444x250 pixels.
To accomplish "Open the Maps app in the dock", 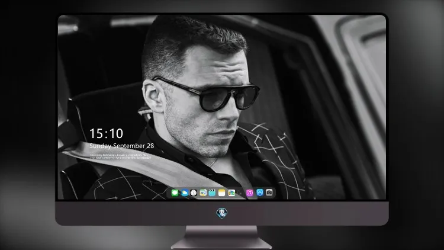I will (203, 193).
